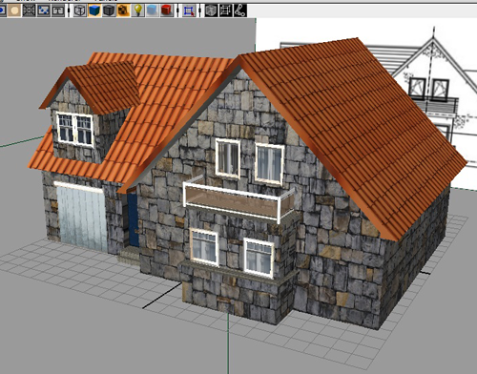This screenshot has width=477, height=374.
Task: Enable X-ray display mode icon
Action: [211, 10]
